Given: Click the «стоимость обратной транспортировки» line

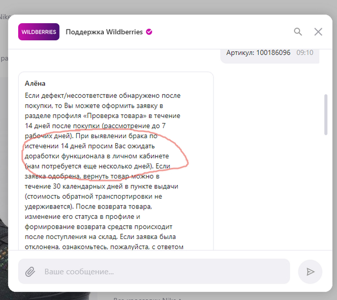Looking at the screenshot, I should click(93, 197).
